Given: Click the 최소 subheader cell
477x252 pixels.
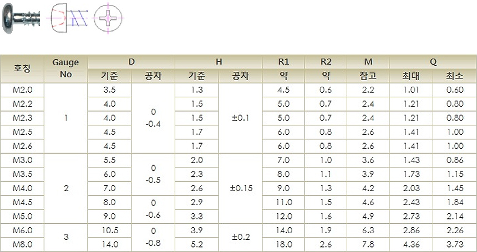Looking at the screenshot, I should pyautogui.click(x=454, y=76).
